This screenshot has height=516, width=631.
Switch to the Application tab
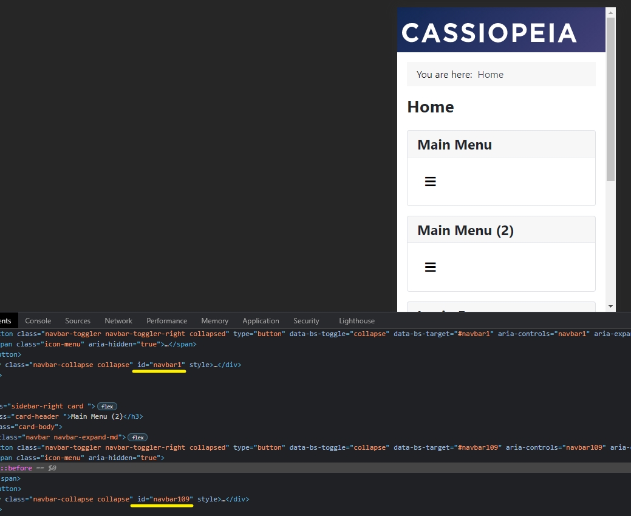coord(261,321)
